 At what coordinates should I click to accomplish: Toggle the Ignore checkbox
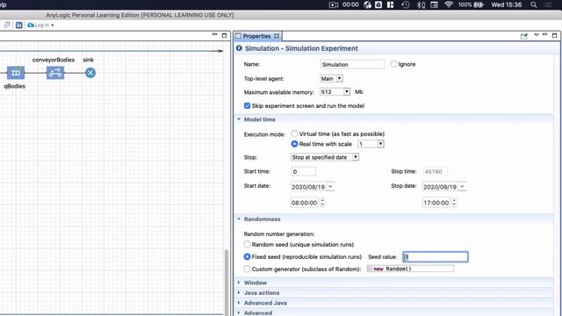(393, 64)
